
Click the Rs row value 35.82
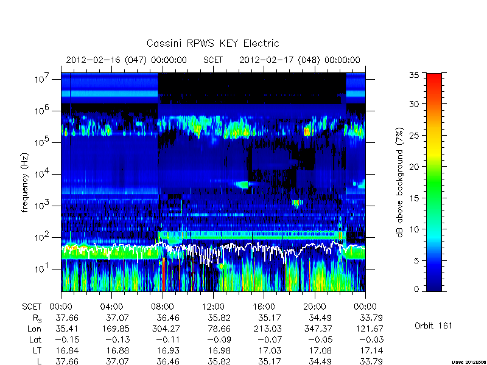coord(219,318)
